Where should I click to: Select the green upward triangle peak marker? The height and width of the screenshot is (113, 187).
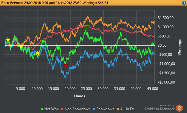click(86, 28)
